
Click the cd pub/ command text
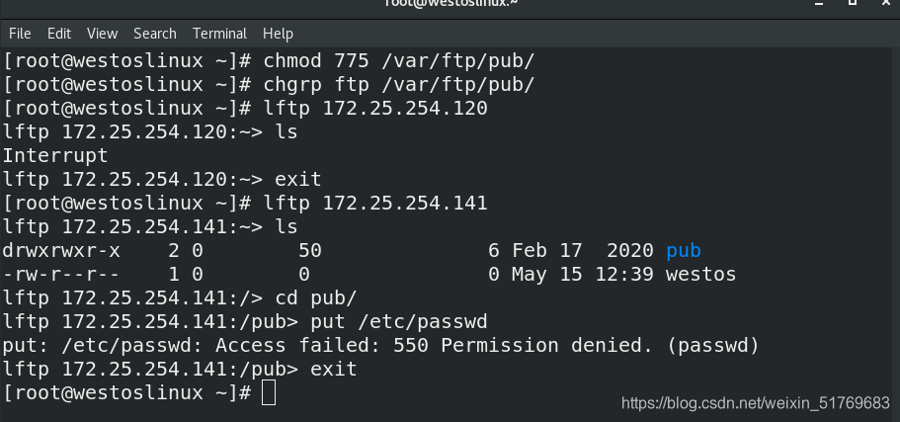point(316,298)
